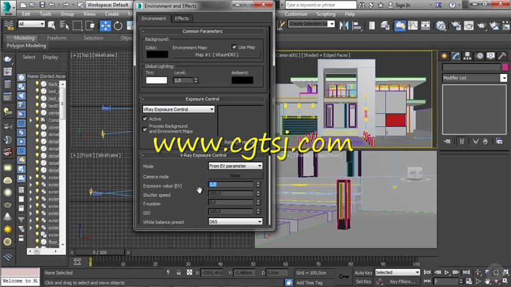Open the Customize menu
Screen dimensions: 511x287
(296, 14)
